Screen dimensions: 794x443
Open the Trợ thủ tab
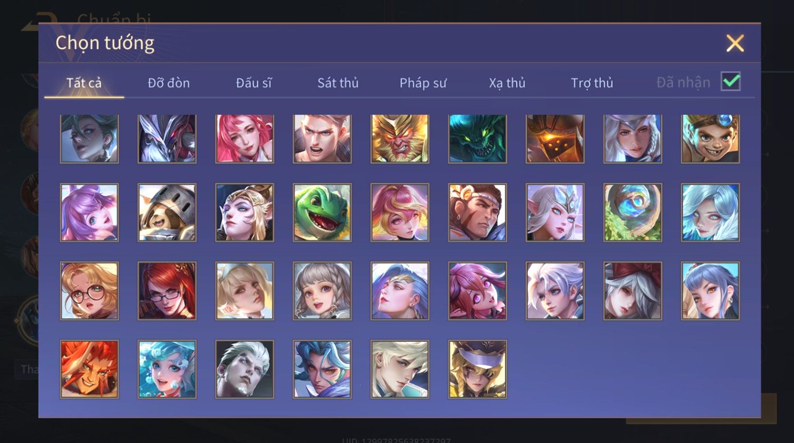point(592,83)
